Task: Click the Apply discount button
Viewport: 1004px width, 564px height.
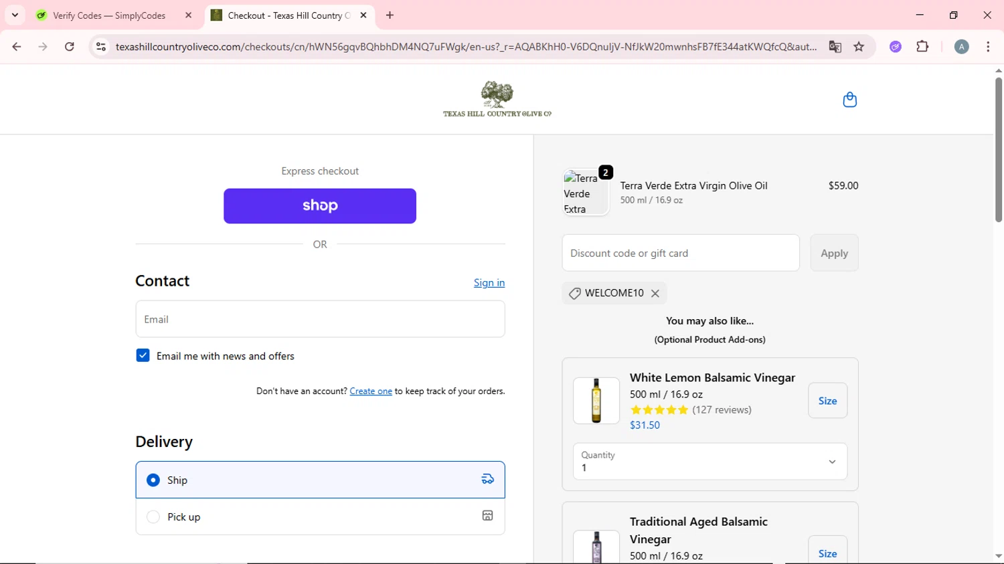Action: pyautogui.click(x=834, y=253)
